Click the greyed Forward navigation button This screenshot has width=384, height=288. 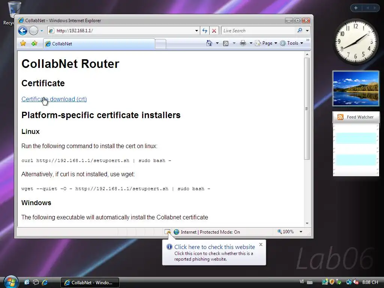[33, 31]
